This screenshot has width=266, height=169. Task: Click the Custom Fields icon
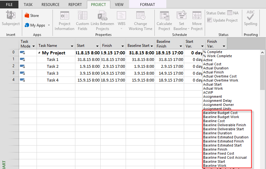click(82, 16)
